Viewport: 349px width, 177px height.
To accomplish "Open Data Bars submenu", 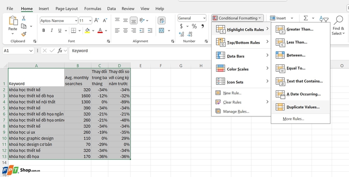I will [x=241, y=56].
